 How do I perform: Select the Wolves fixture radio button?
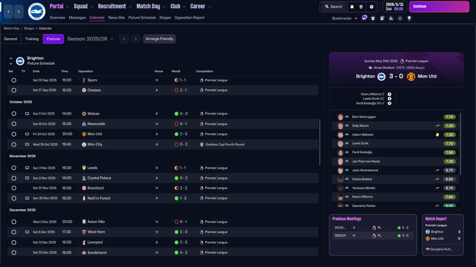[14, 114]
